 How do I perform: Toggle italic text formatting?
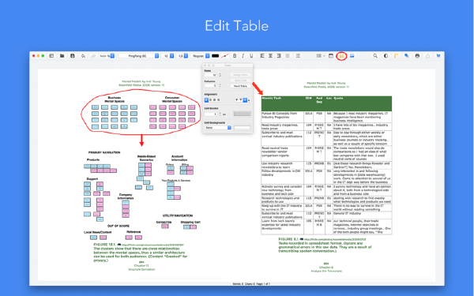pyautogui.click(x=243, y=56)
